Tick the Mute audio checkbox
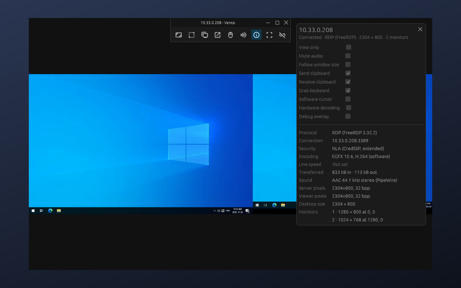The height and width of the screenshot is (288, 461). 348,56
